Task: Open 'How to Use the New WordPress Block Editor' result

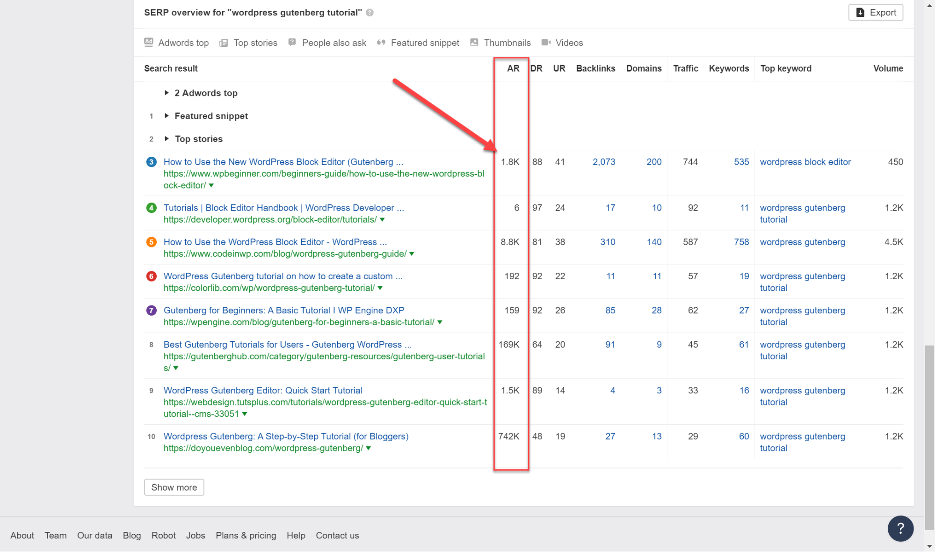Action: click(x=283, y=162)
